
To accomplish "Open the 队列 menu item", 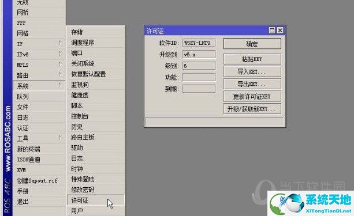I will (39, 96).
